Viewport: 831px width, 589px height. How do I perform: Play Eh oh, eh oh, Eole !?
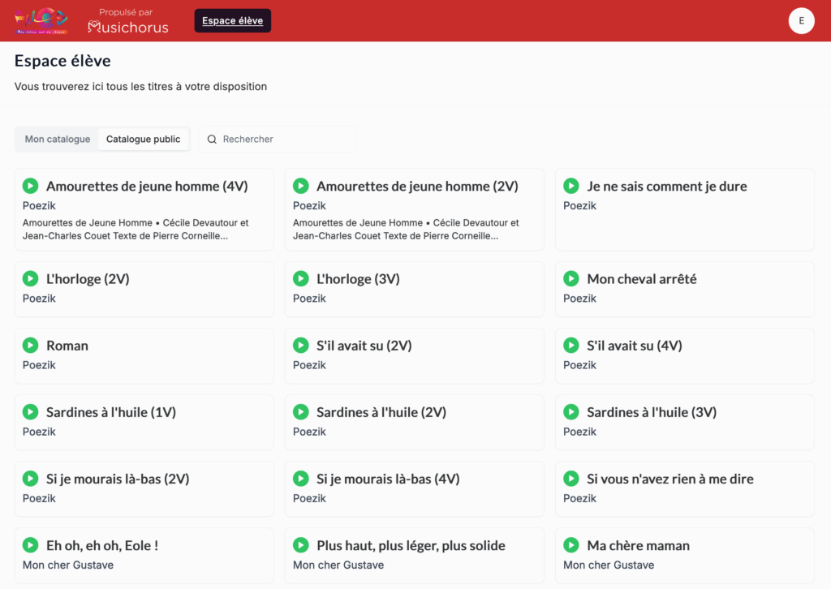point(30,544)
